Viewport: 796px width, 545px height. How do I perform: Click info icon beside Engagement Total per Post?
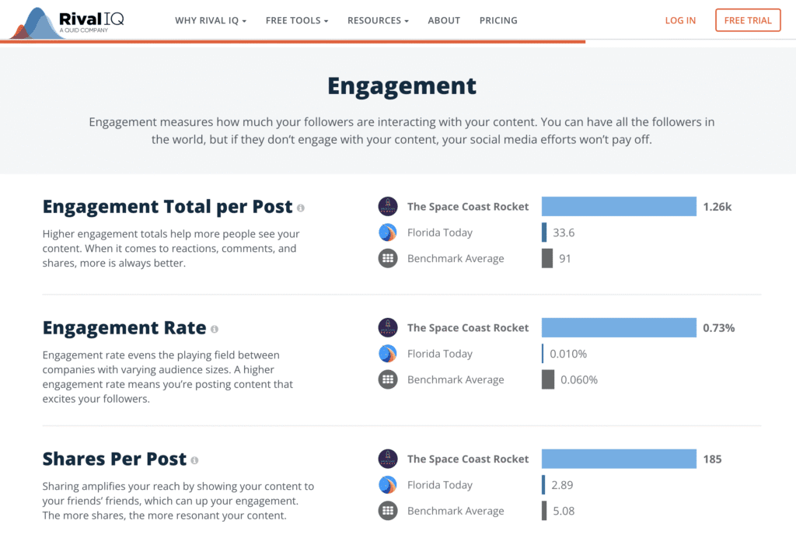point(301,208)
